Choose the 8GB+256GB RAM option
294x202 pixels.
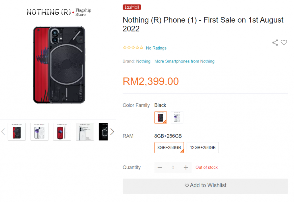(x=169, y=148)
